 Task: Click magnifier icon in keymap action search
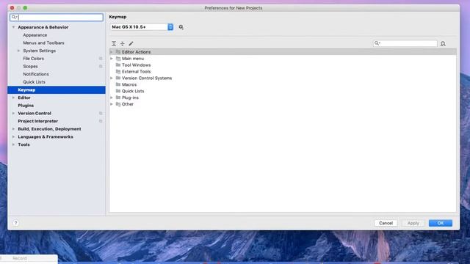click(377, 43)
